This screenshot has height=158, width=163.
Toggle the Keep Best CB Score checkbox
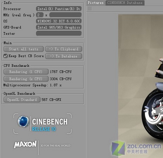click(x=6, y=56)
